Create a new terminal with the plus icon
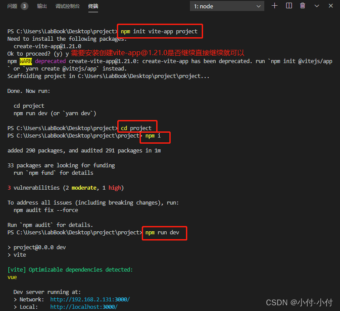Image resolution: width=340 pixels, height=311 pixels. pyautogui.click(x=274, y=6)
